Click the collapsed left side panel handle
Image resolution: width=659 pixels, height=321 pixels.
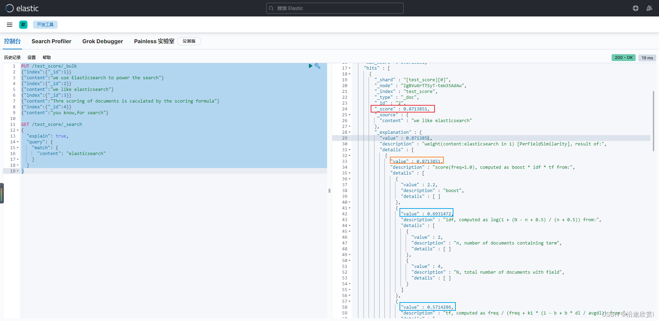(x=2, y=193)
